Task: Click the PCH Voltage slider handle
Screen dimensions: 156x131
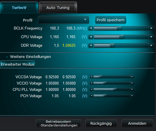Action: pos(104,96)
